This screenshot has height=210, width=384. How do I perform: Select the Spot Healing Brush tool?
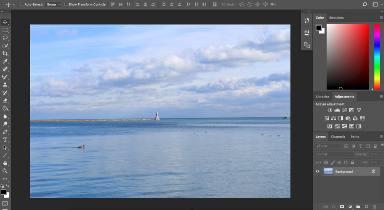coord(5,69)
